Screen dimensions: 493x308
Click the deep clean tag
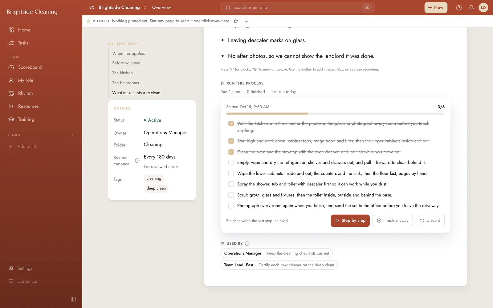click(156, 188)
